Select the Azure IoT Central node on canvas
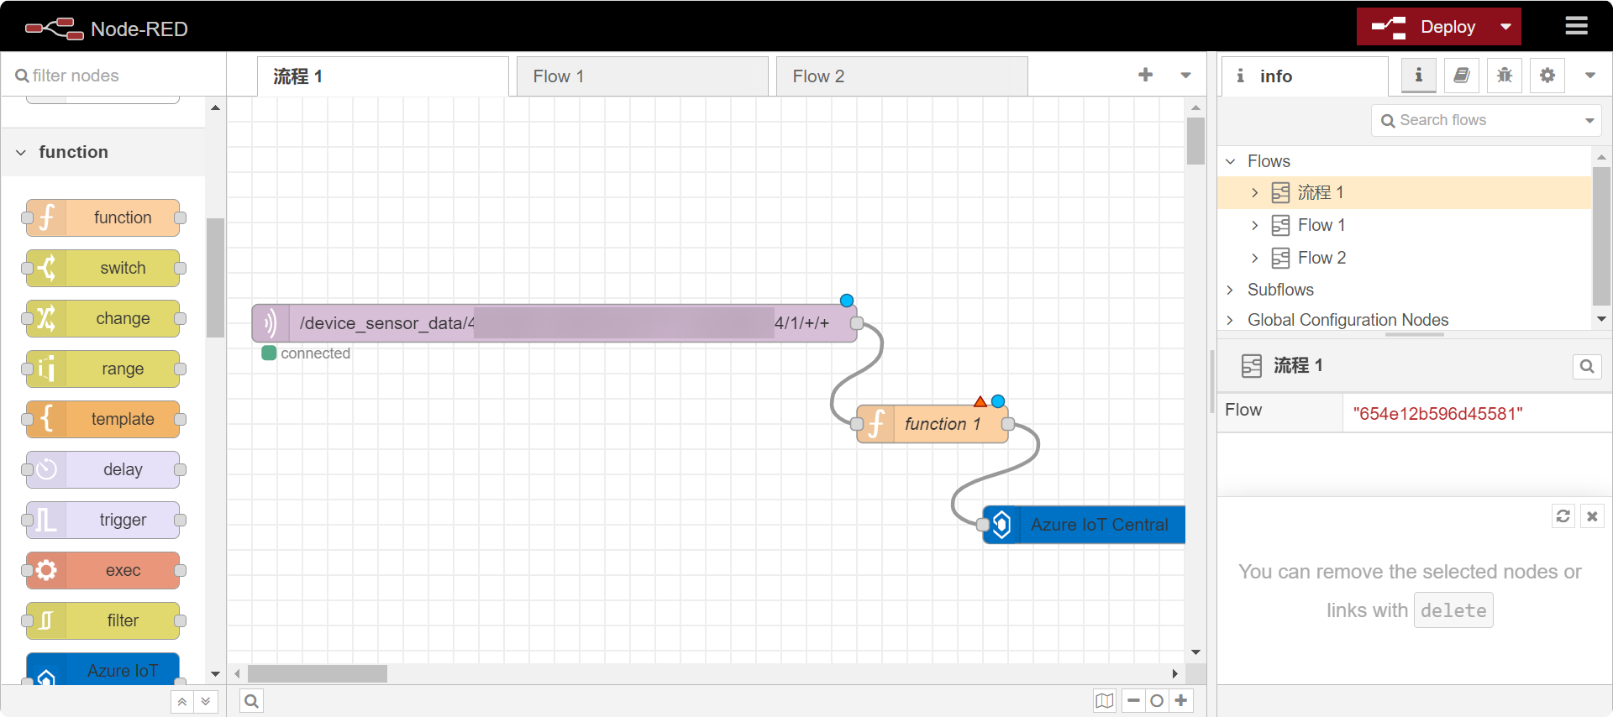Screen dimensions: 1613x717 tap(1084, 525)
